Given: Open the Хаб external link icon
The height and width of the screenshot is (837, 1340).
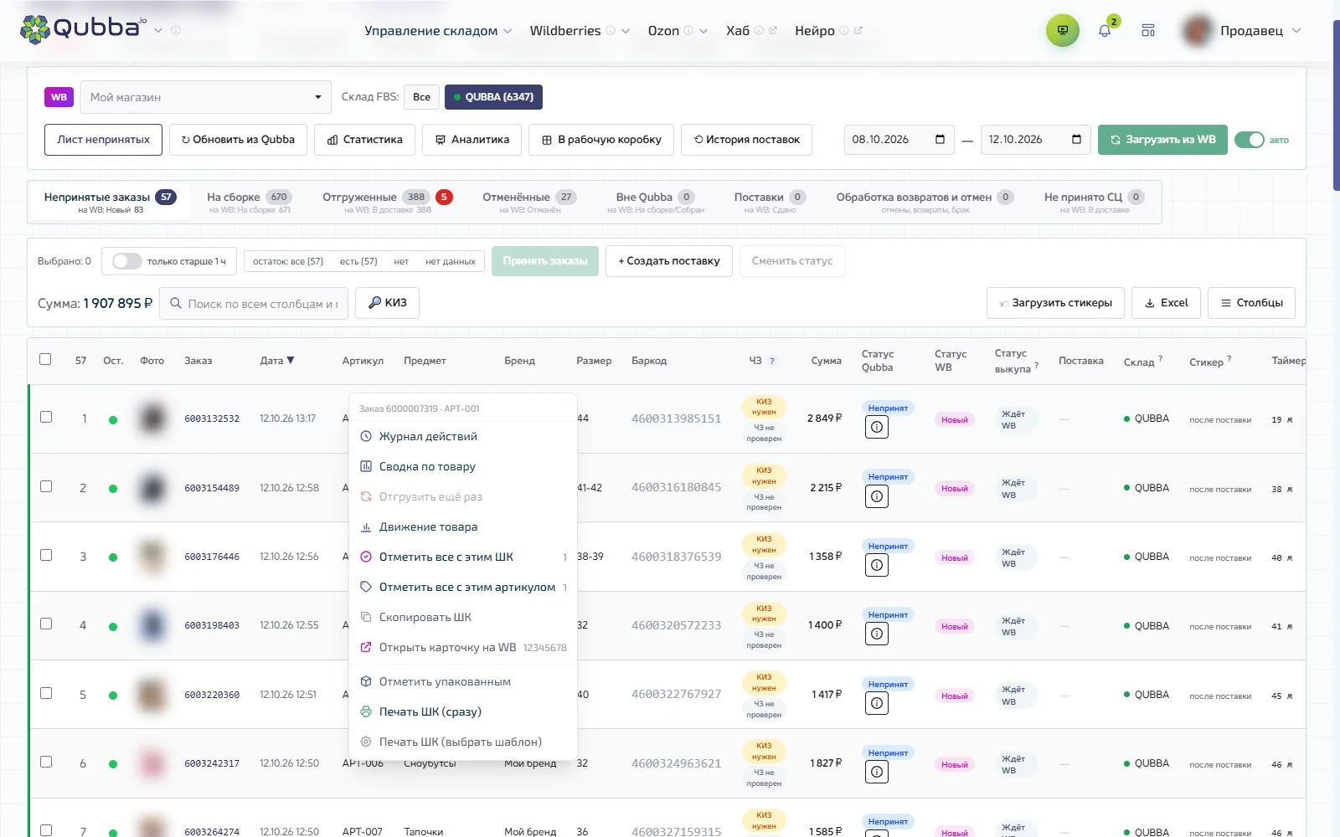Looking at the screenshot, I should coord(773,30).
